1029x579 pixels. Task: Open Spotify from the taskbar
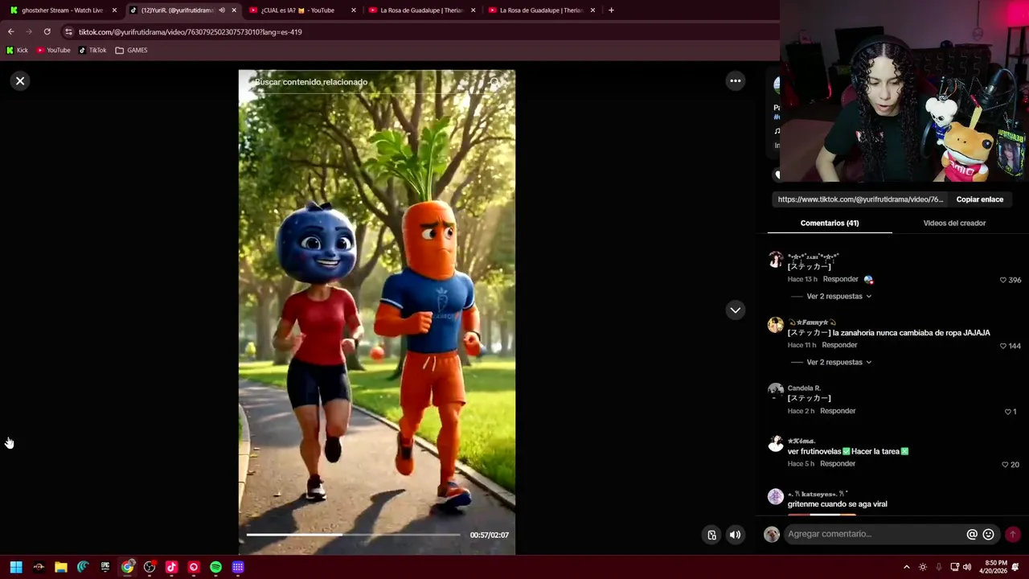(x=215, y=567)
